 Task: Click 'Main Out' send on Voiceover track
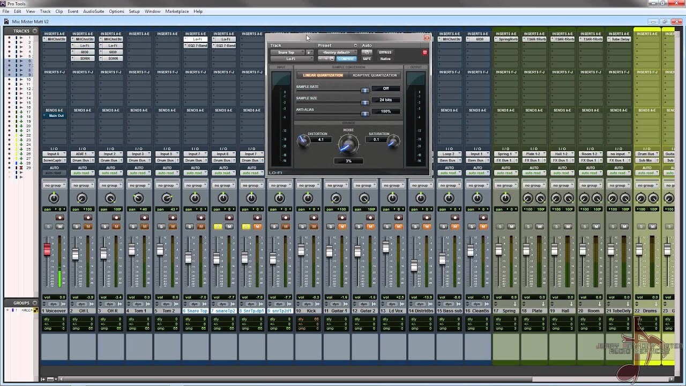click(54, 116)
